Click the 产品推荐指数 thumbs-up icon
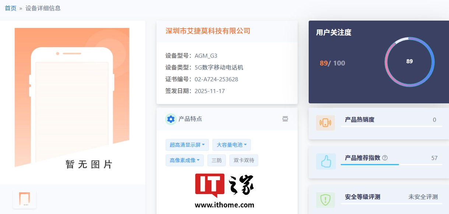The height and width of the screenshot is (214, 449). point(326,161)
